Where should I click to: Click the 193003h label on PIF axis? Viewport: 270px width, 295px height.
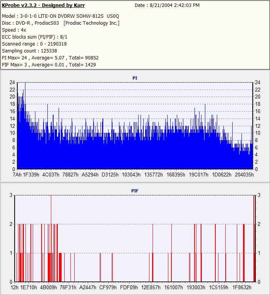(x=196, y=288)
